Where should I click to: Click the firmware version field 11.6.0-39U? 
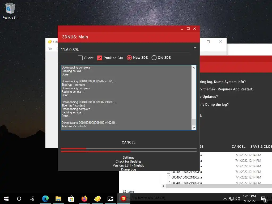125,50
